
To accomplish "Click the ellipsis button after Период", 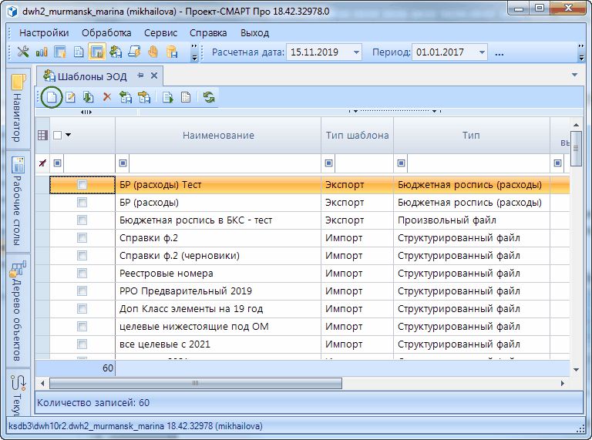I will click(499, 52).
